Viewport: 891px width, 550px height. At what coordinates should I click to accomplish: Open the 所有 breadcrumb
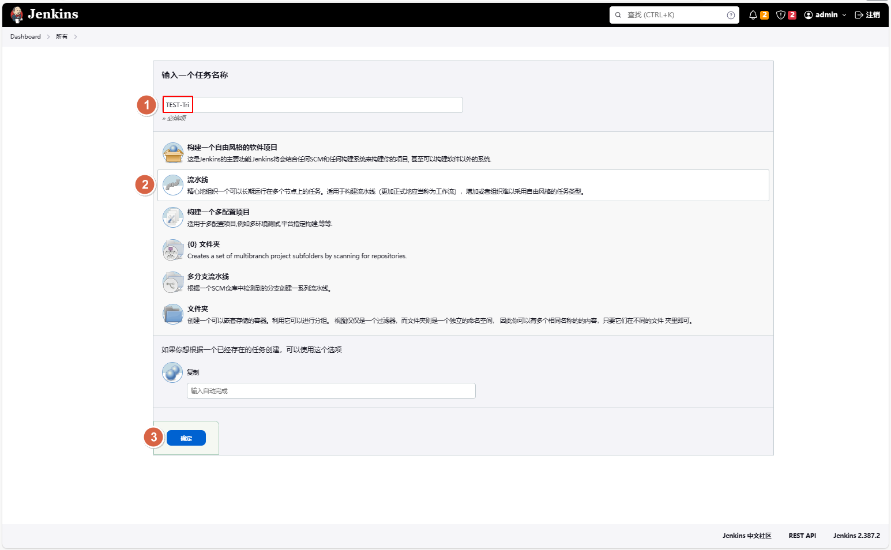click(62, 36)
